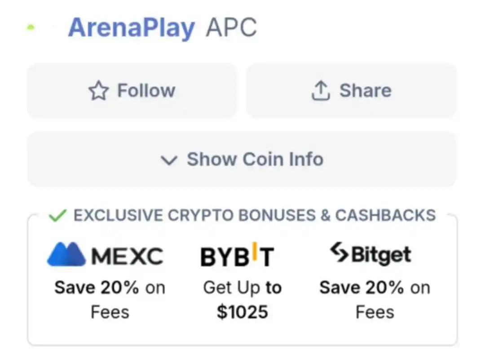Toggle the green status indicator dot

pos(30,28)
